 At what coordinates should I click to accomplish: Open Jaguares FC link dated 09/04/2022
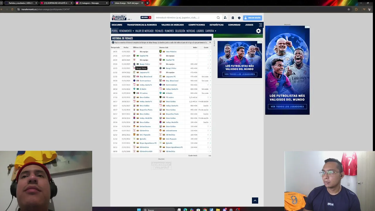144,72
